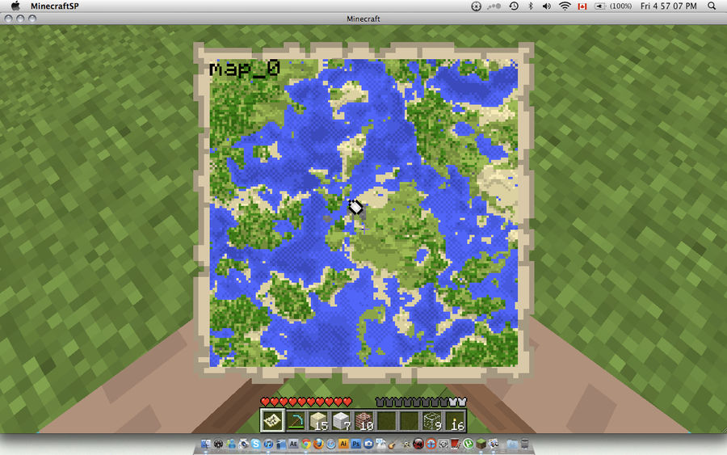
Task: Open the volume control in menu bar
Action: [547, 6]
